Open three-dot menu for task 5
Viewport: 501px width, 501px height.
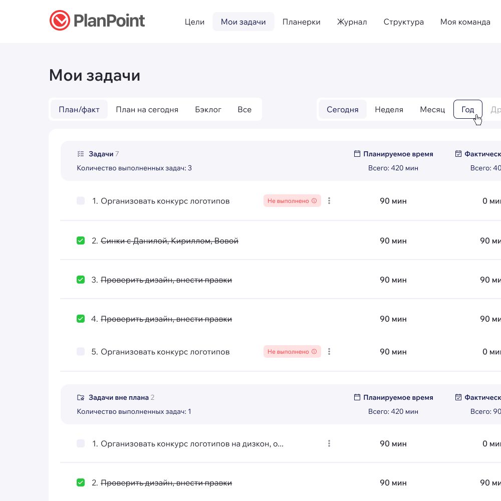pos(329,352)
